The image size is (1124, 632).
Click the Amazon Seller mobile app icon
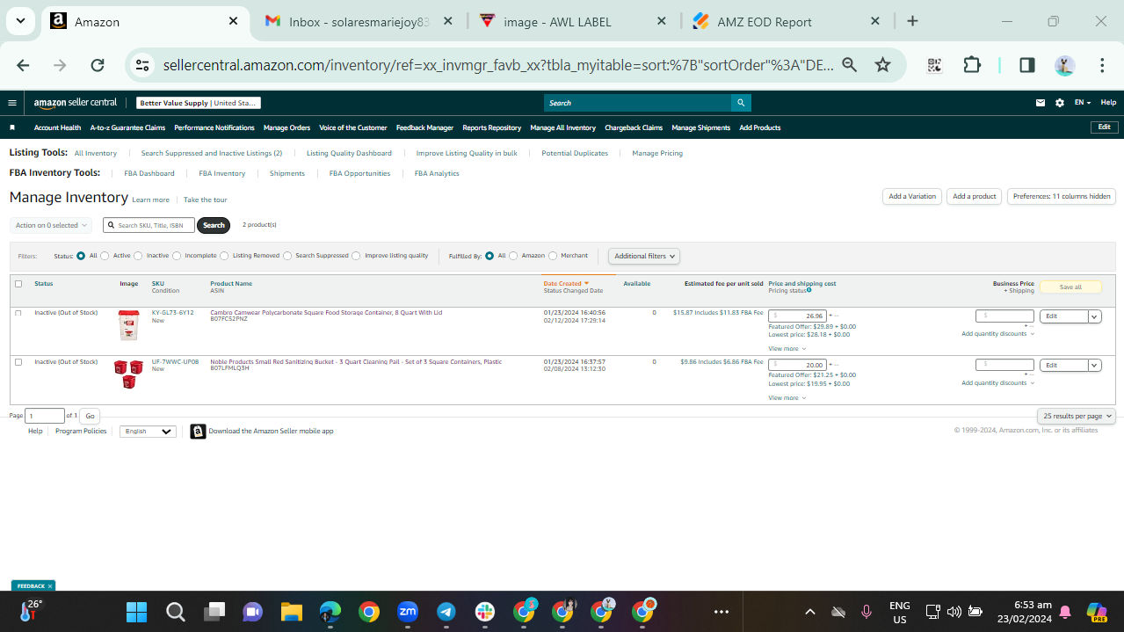(198, 431)
